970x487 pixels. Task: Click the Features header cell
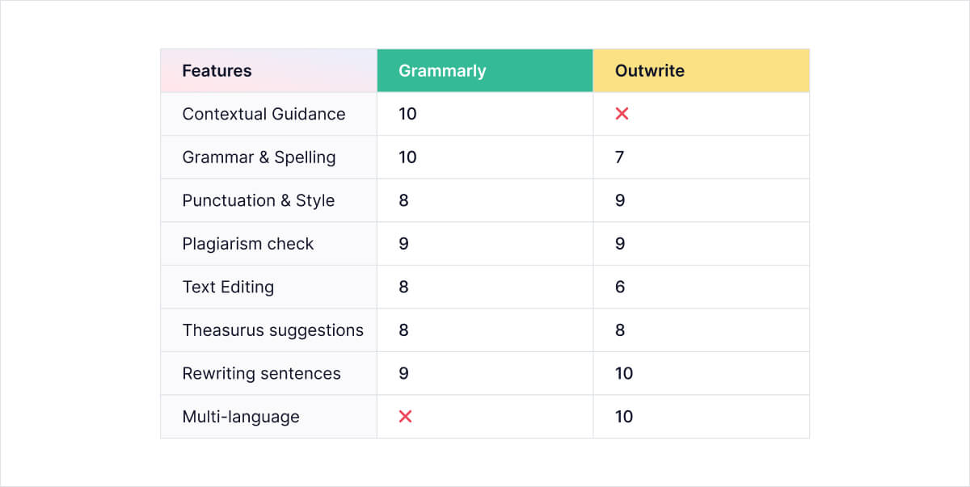click(269, 70)
